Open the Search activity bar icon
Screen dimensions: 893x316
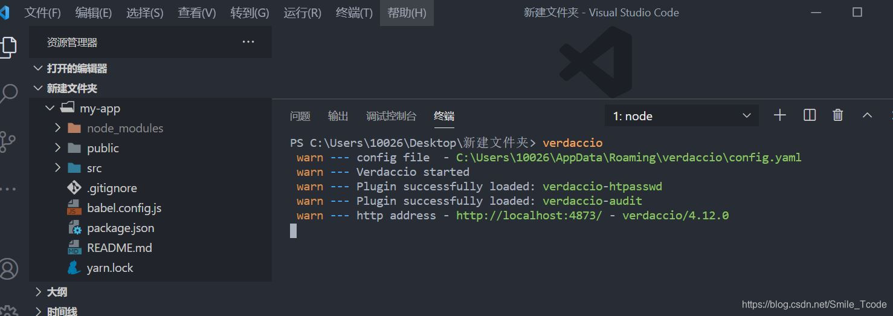[8, 94]
